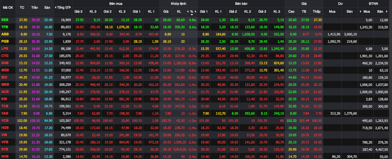
Task: Click NVB's -3.4% change cell
Action: [x=193, y=157]
